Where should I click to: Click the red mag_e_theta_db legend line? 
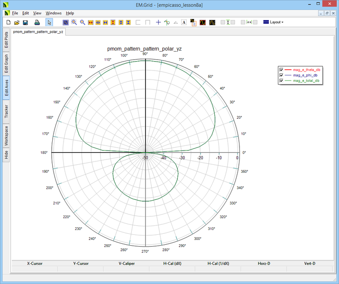(x=288, y=70)
